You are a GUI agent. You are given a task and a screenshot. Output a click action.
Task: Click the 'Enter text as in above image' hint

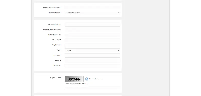[76, 84]
